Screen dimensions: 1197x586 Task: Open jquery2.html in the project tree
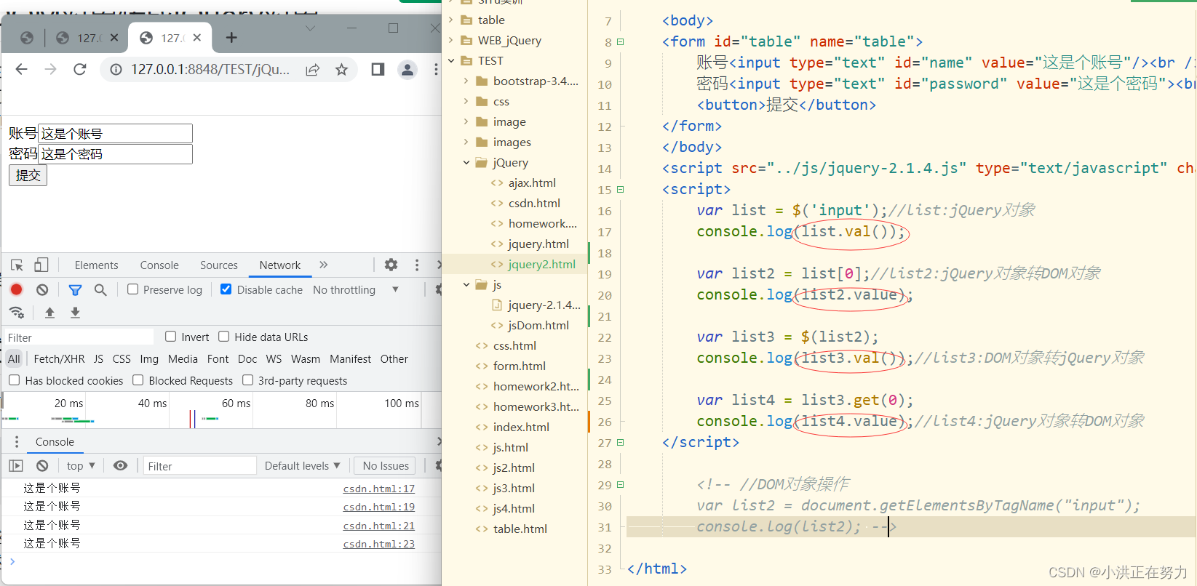click(x=541, y=264)
